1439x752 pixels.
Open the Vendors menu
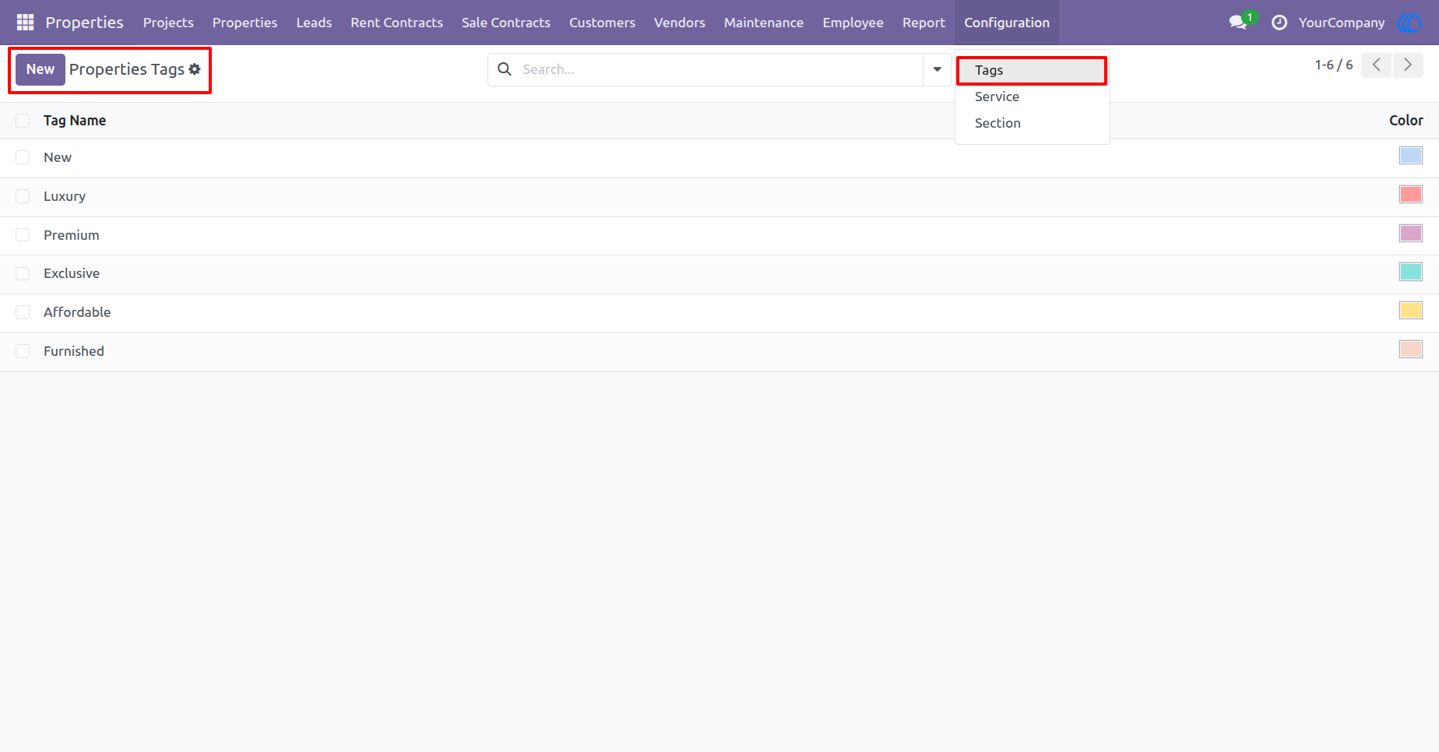[x=679, y=23]
